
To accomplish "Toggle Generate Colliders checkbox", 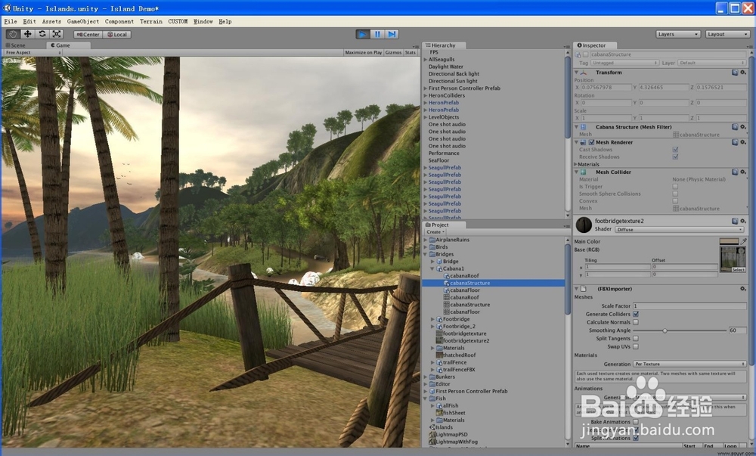I will point(636,315).
